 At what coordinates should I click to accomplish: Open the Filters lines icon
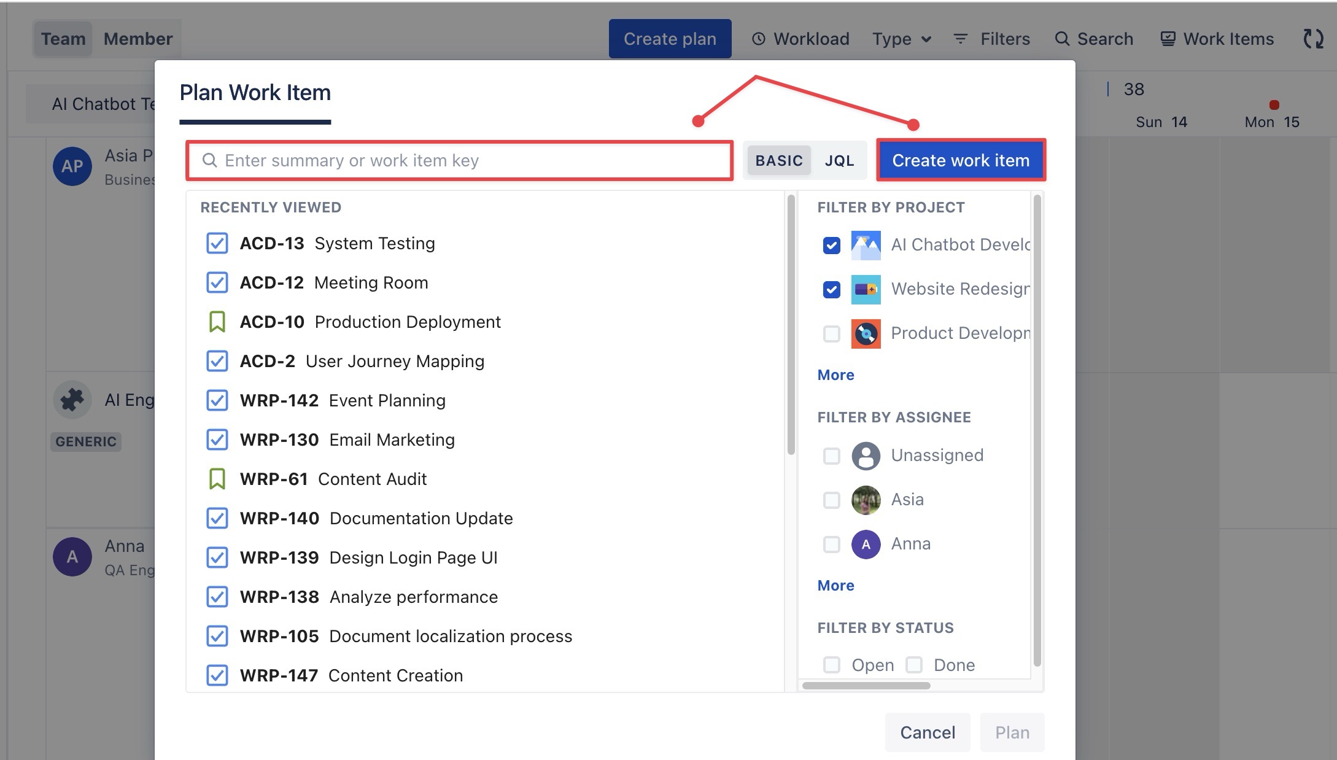coord(960,39)
